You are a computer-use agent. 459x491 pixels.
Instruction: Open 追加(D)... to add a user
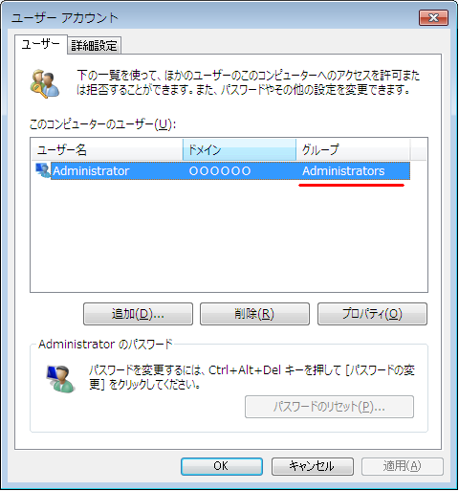click(138, 314)
